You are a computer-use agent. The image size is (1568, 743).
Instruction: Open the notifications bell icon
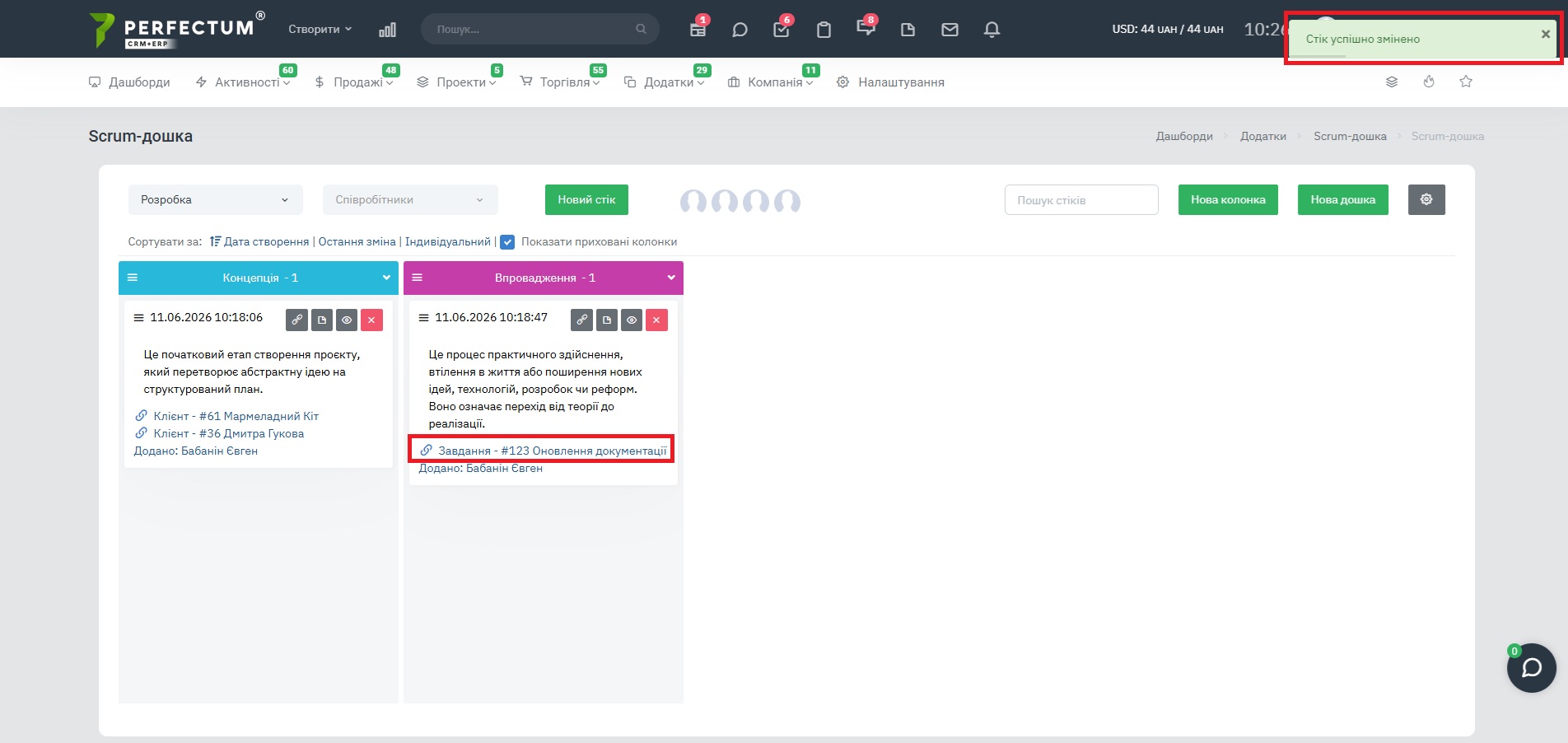tap(992, 30)
